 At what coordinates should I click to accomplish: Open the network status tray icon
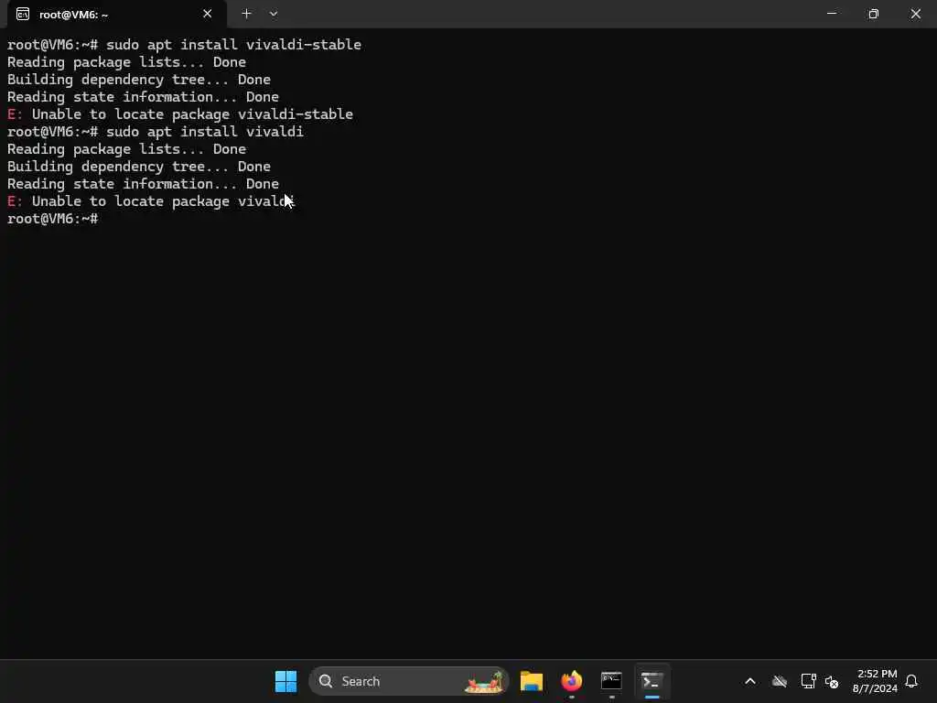pyautogui.click(x=808, y=681)
